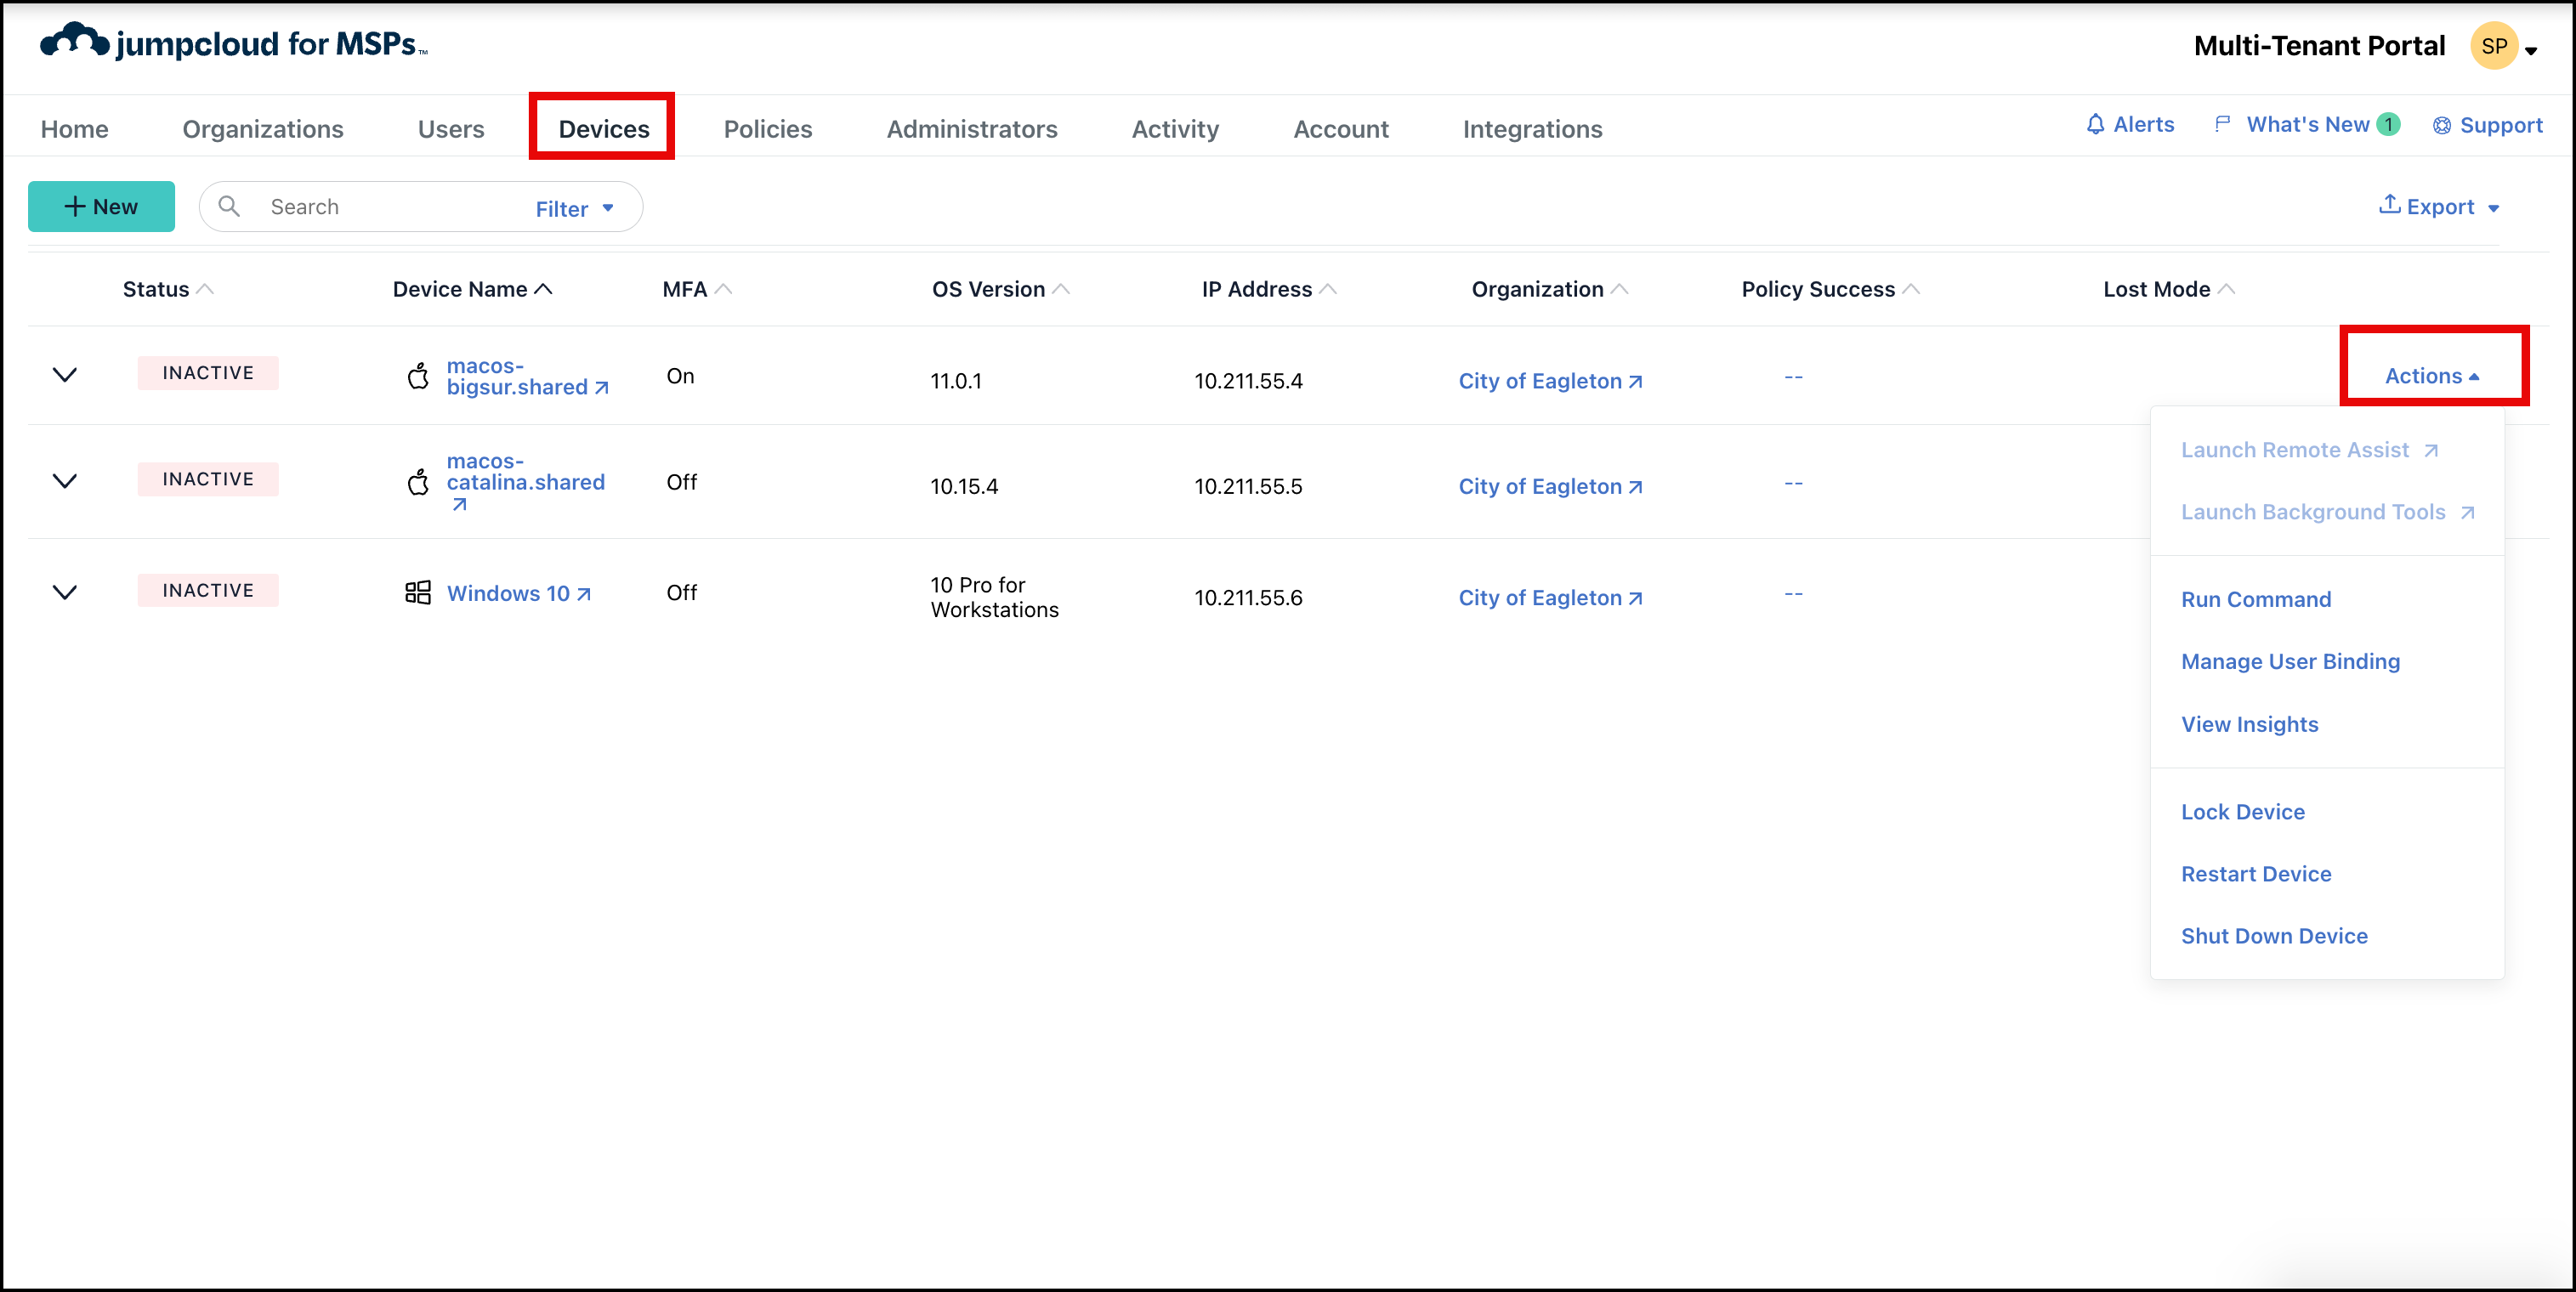Click the Support lifebuoy icon
This screenshot has height=1292, width=2576.
coord(2441,125)
